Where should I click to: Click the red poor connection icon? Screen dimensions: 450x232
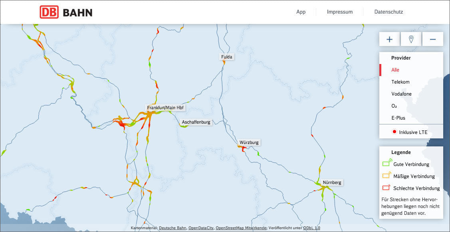(x=387, y=188)
